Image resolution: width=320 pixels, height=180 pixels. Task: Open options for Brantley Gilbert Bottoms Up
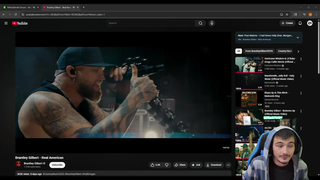point(301,111)
